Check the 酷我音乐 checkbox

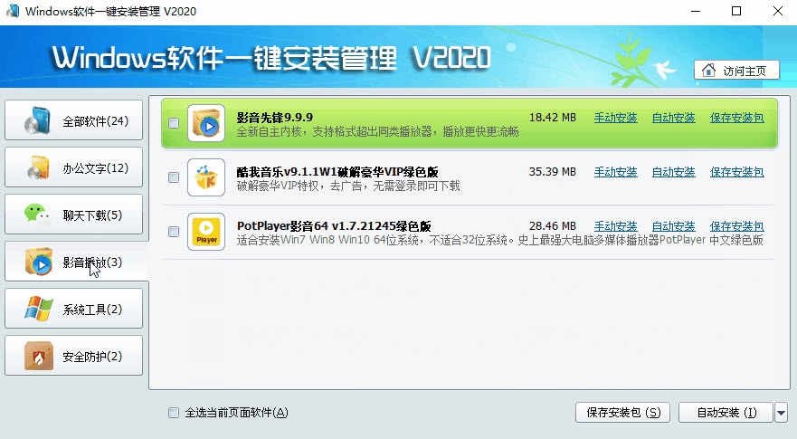174,177
